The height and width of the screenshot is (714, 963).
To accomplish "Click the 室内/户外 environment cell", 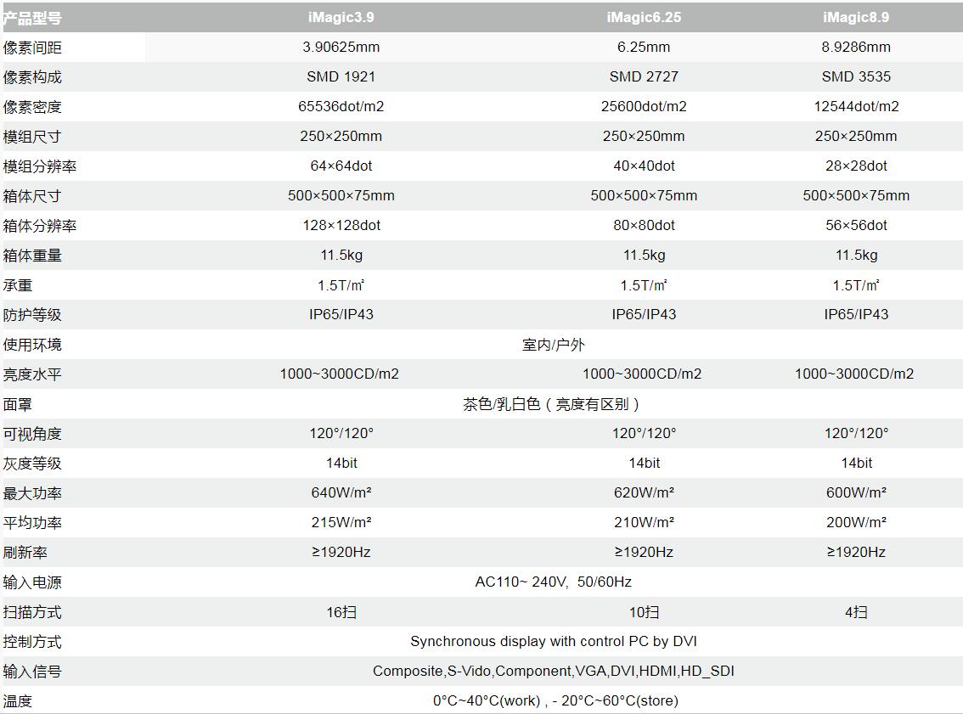I will click(553, 345).
